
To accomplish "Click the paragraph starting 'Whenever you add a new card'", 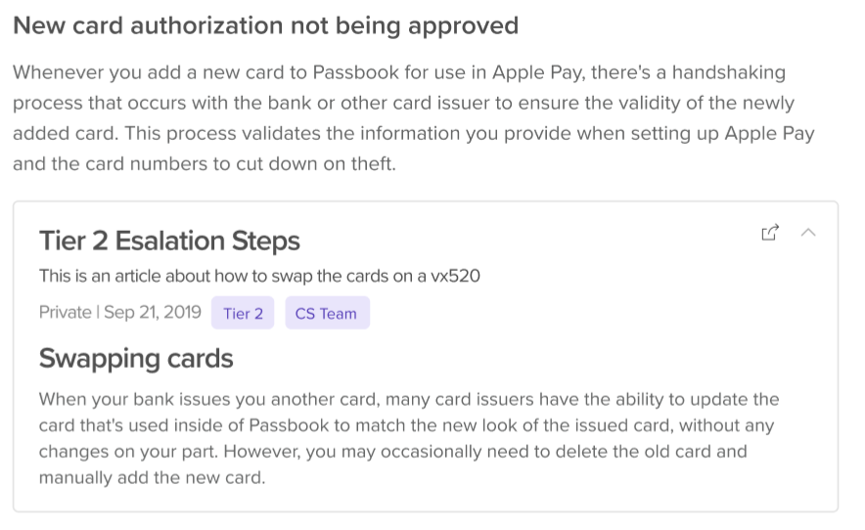I will (411, 118).
